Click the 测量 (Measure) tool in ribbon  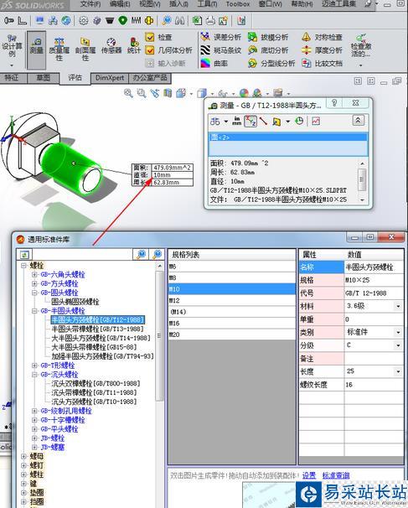tap(36, 49)
